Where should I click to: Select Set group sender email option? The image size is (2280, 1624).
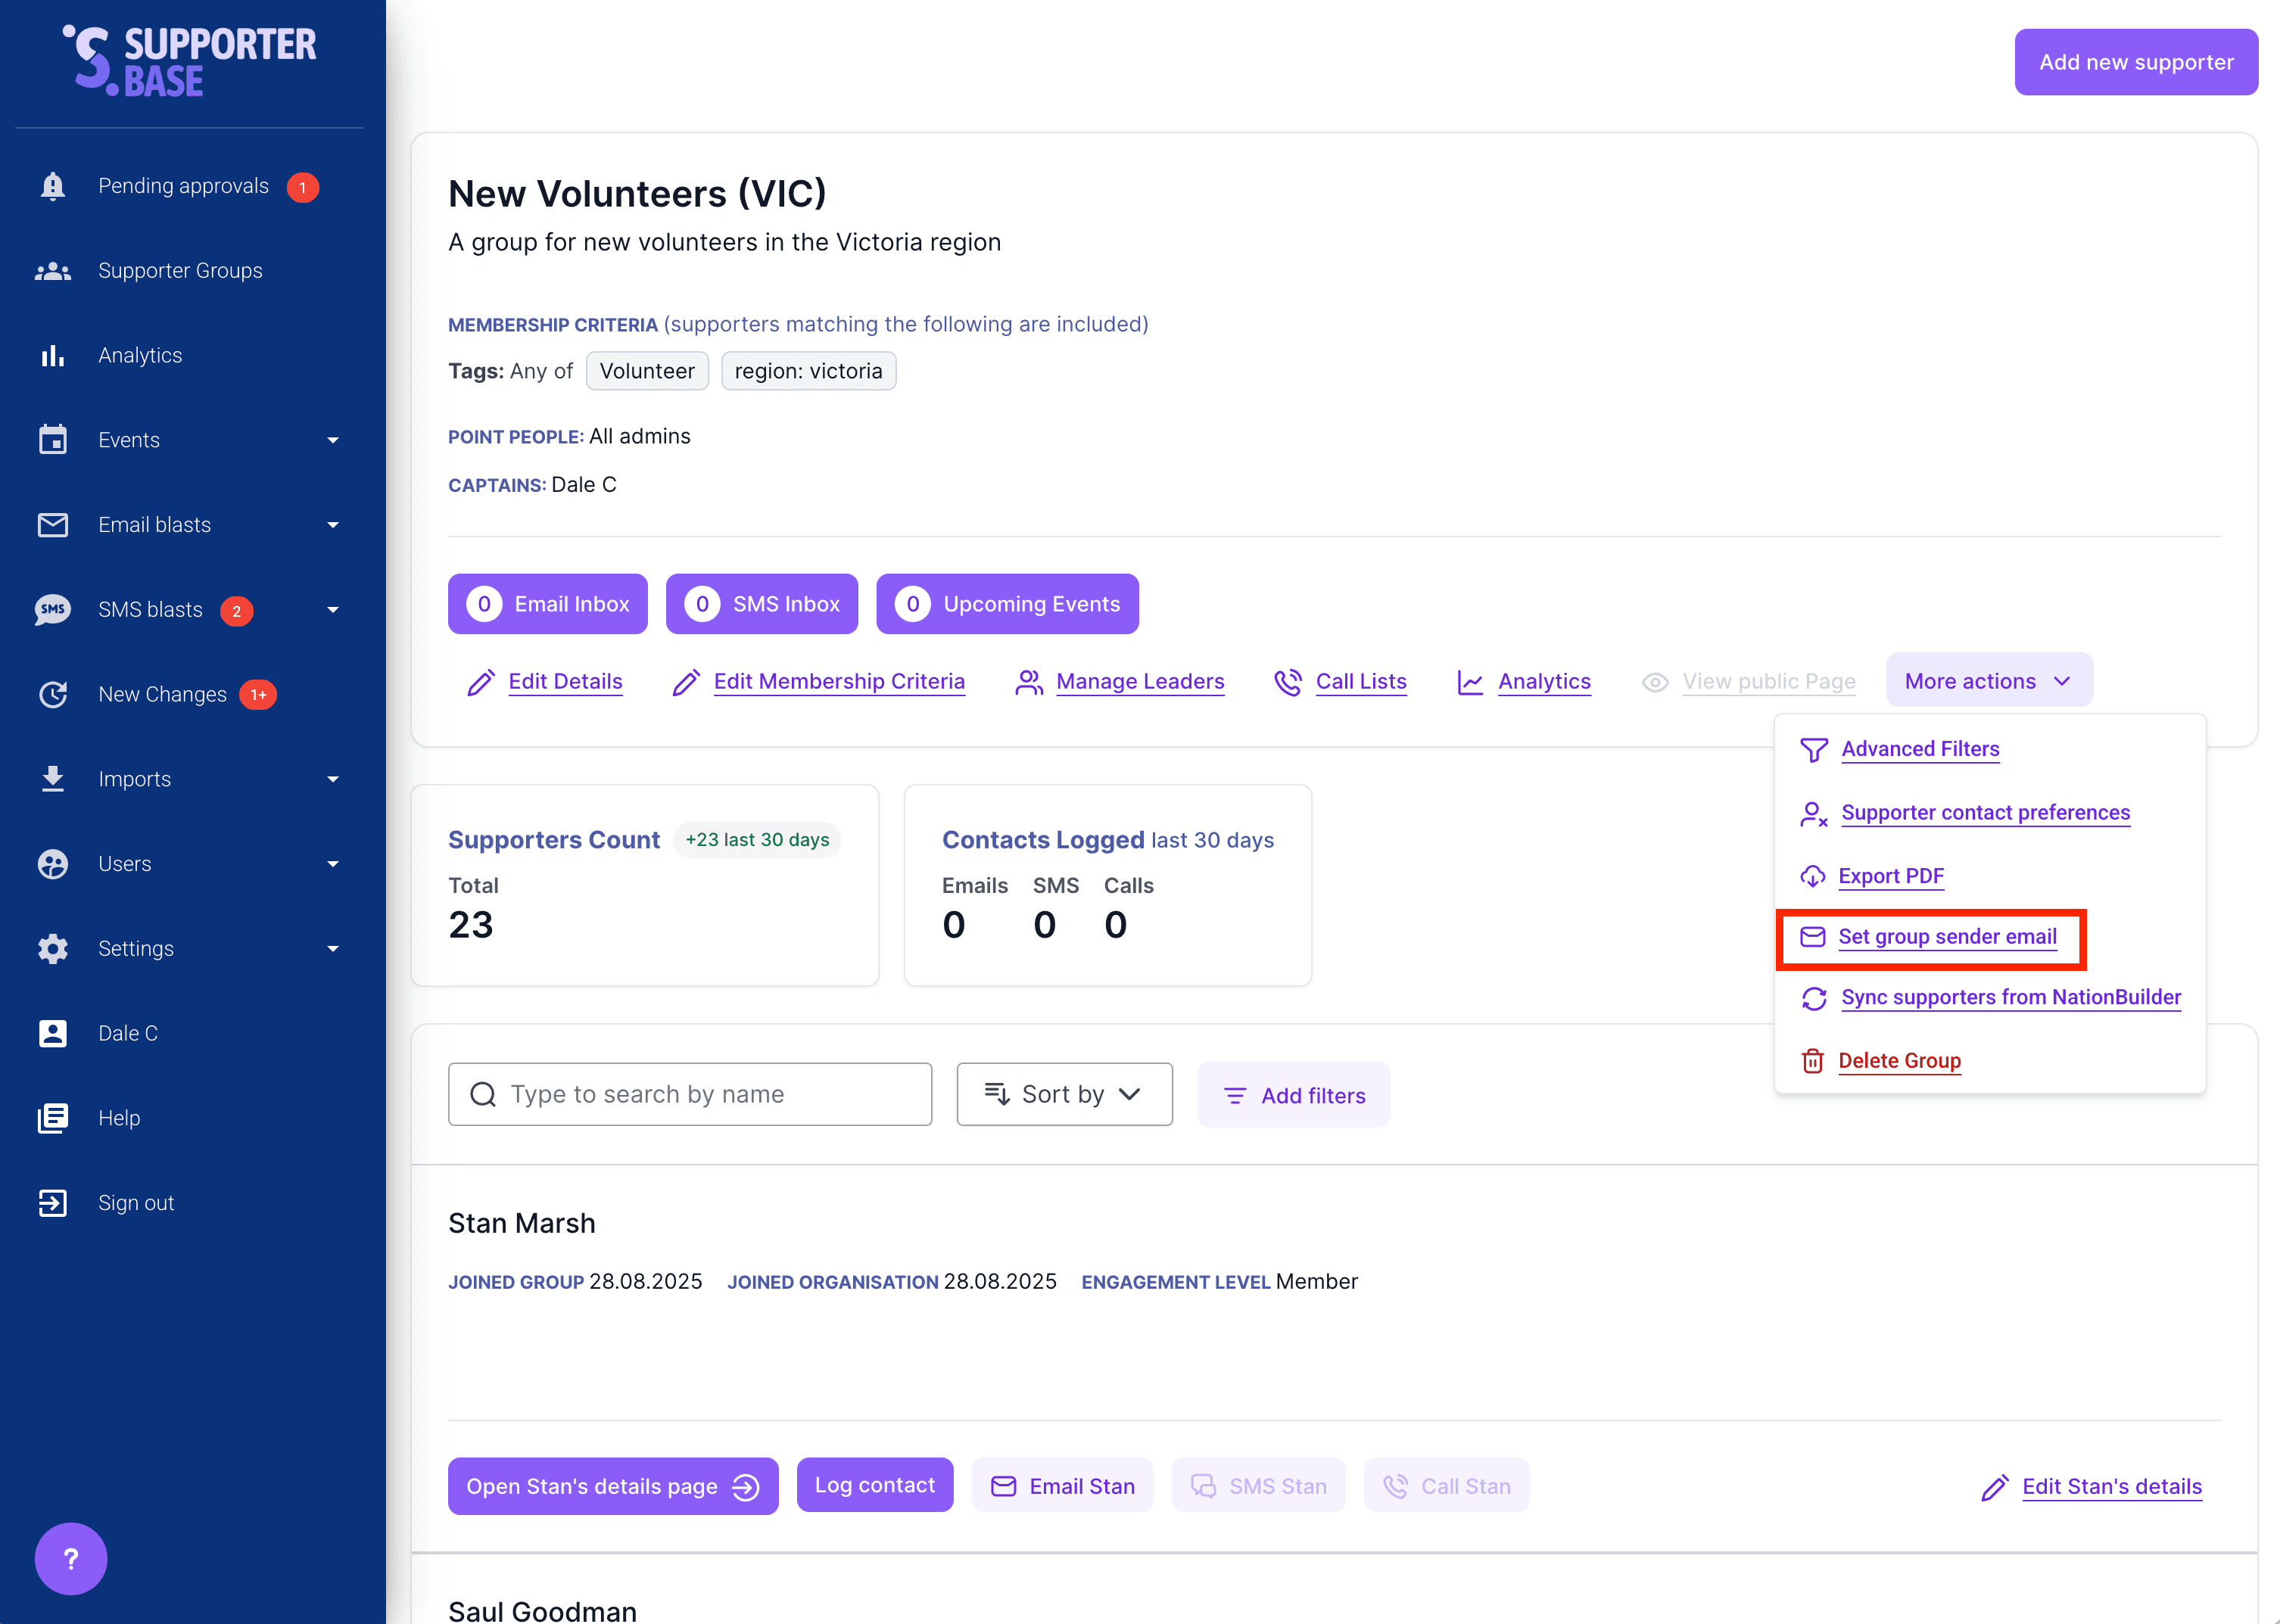(x=1946, y=937)
